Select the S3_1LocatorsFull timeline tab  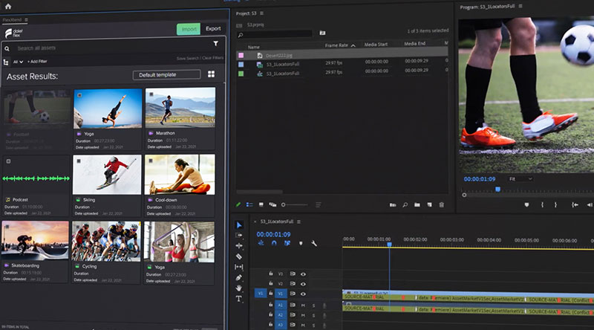coord(277,221)
